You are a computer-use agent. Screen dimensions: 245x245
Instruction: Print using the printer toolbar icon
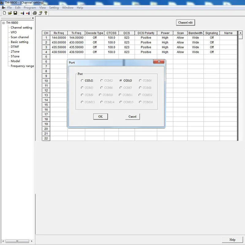[x=35, y=13]
